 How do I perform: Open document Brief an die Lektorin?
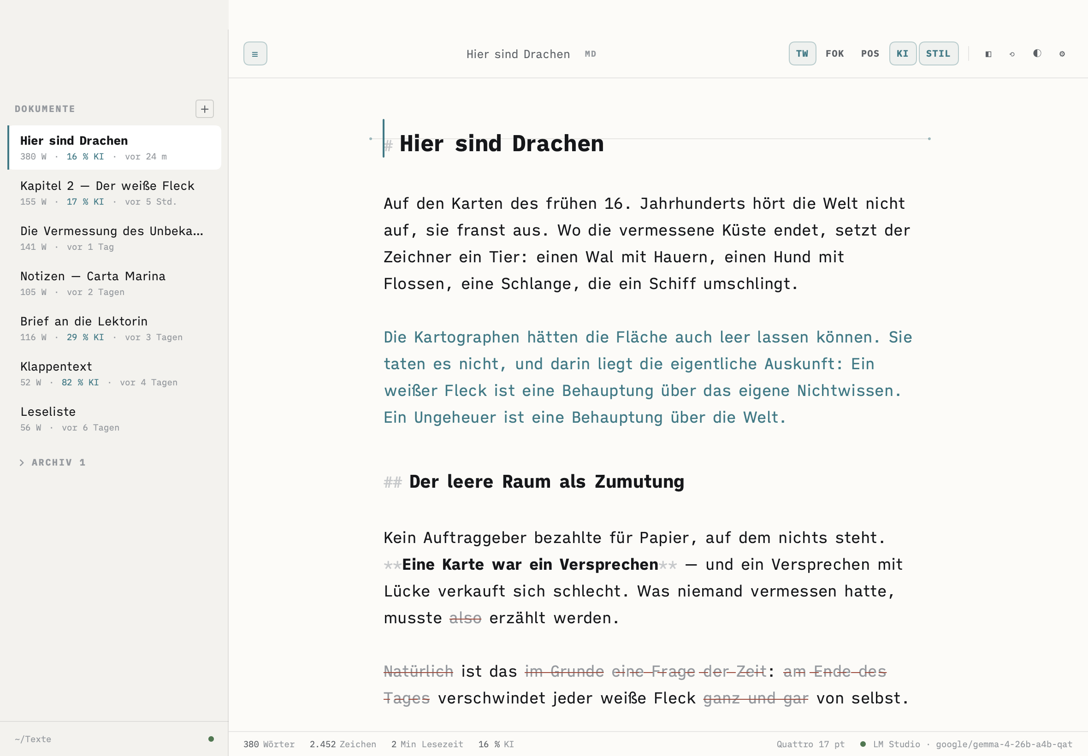pos(115,328)
